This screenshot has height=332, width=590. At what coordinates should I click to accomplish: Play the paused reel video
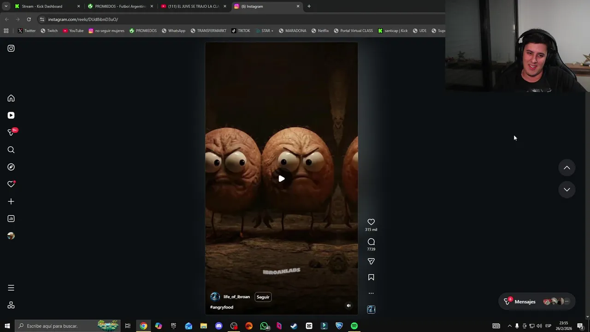click(x=282, y=178)
